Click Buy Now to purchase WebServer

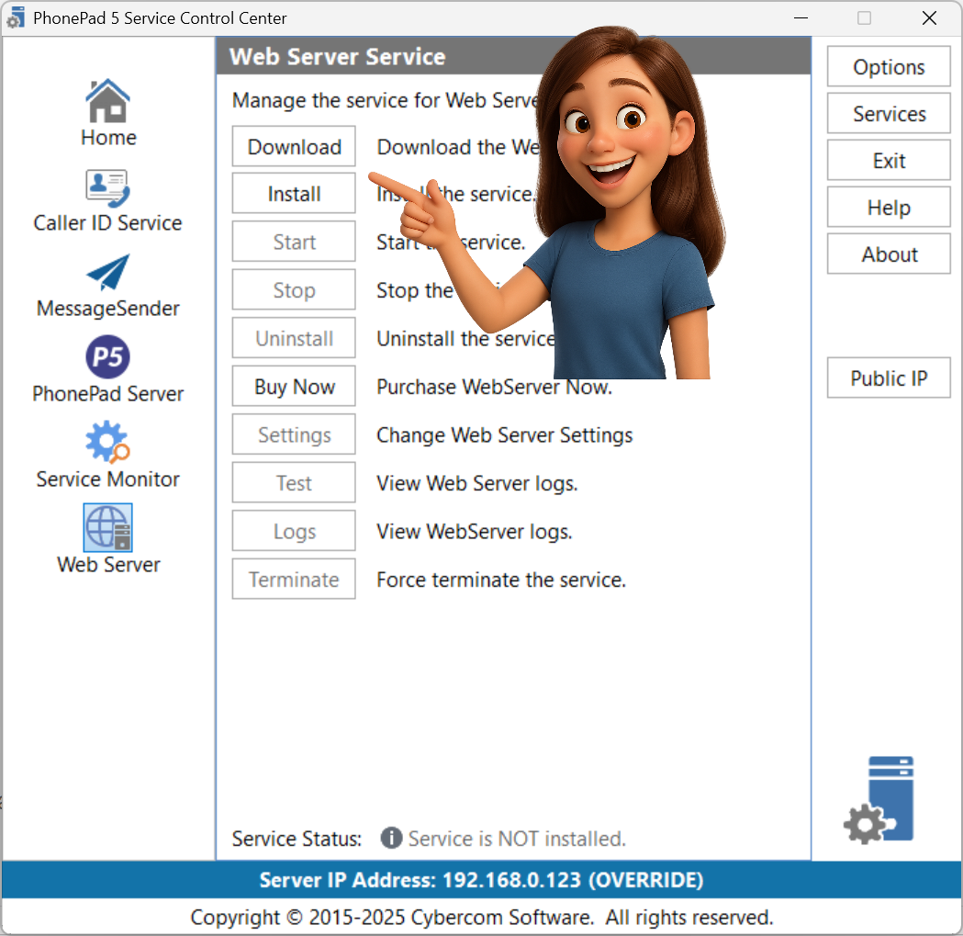pyautogui.click(x=294, y=387)
